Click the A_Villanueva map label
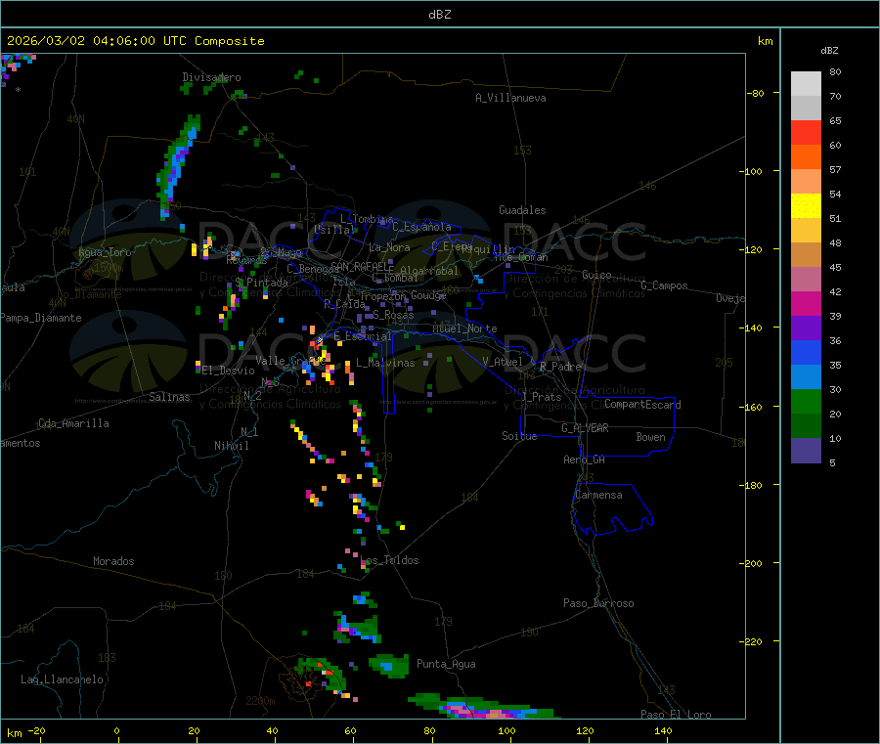880x744 pixels. 510,98
